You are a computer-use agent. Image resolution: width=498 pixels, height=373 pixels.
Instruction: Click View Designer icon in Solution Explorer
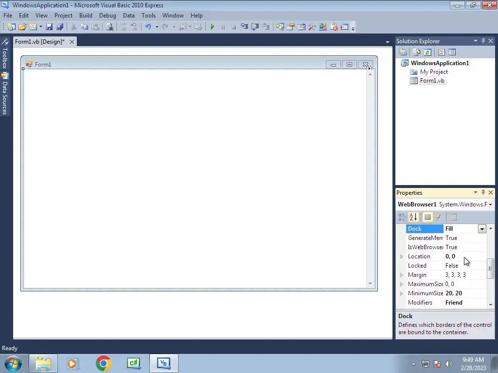[452, 52]
